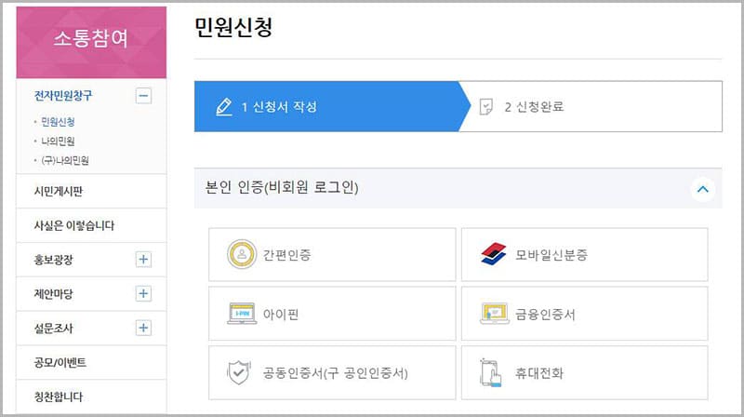Collapse the 본인 인증 section chevron
Screen dimensions: 744x417
click(x=703, y=189)
